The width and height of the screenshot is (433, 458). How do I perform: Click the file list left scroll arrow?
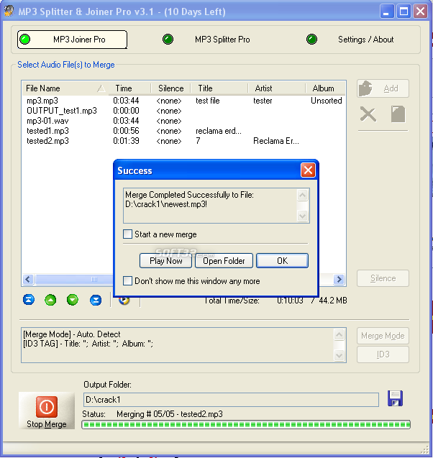28,279
